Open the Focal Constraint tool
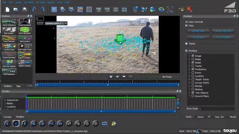The width and height of the screenshot is (239, 134). pyautogui.click(x=25, y=22)
